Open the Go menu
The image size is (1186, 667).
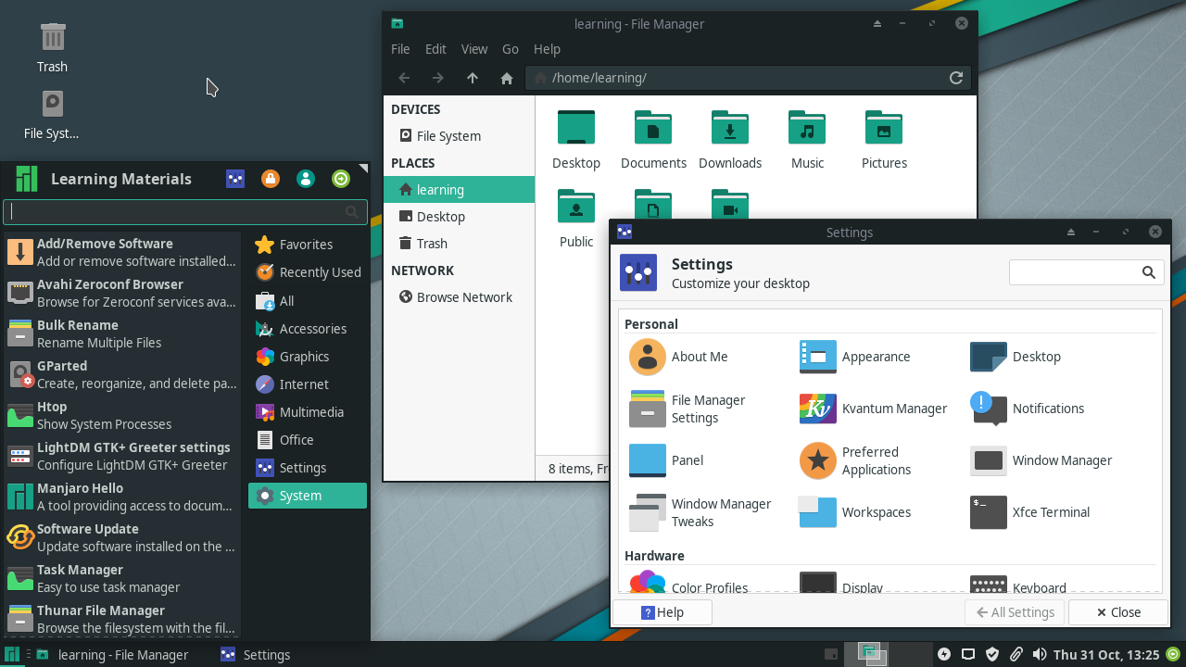(x=511, y=49)
